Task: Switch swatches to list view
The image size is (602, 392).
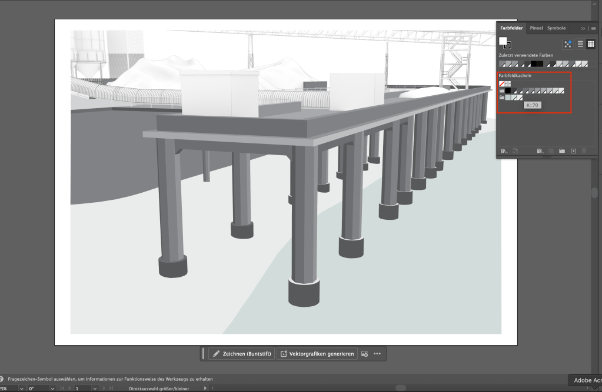Action: click(x=580, y=43)
